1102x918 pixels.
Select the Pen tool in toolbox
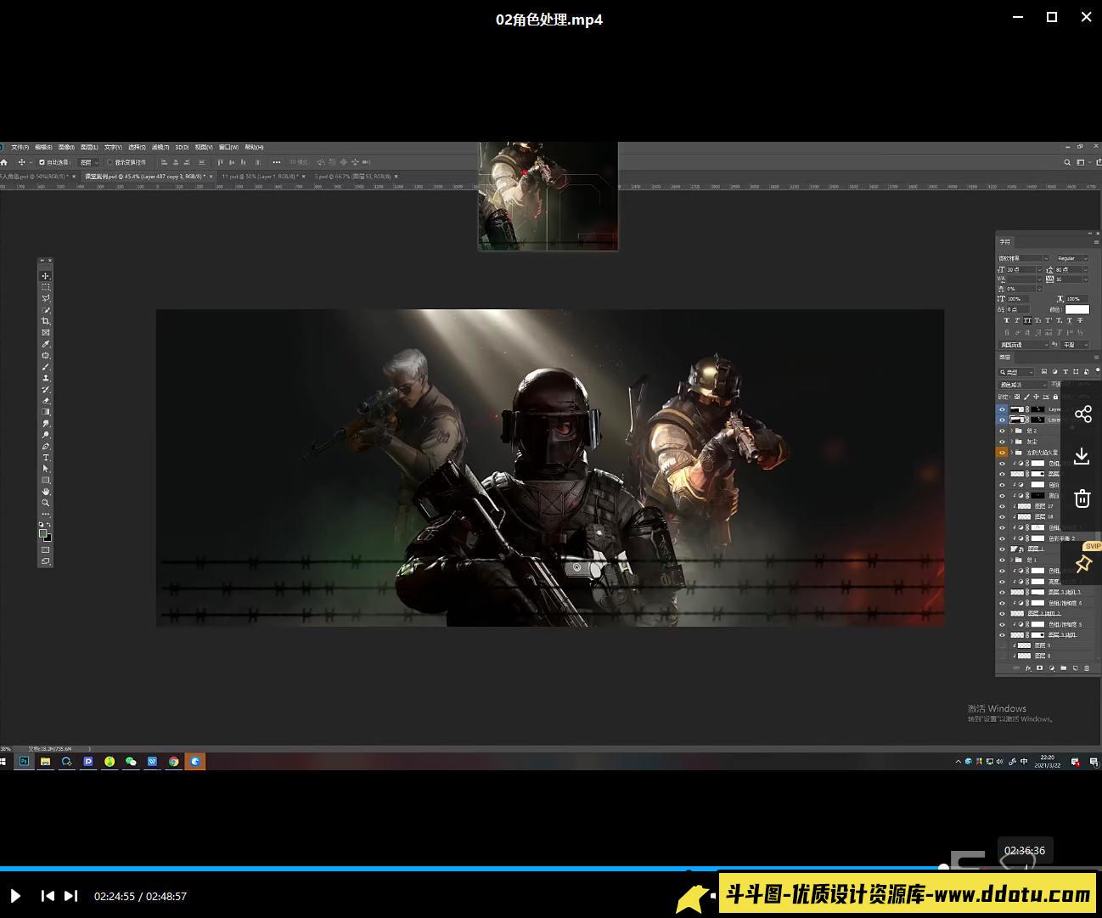click(x=46, y=446)
